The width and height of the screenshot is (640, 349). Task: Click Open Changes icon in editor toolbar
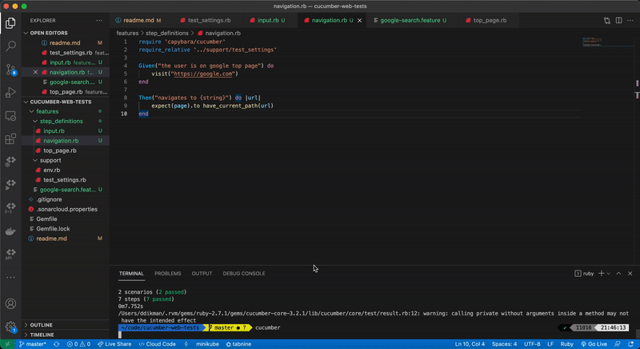click(x=607, y=20)
